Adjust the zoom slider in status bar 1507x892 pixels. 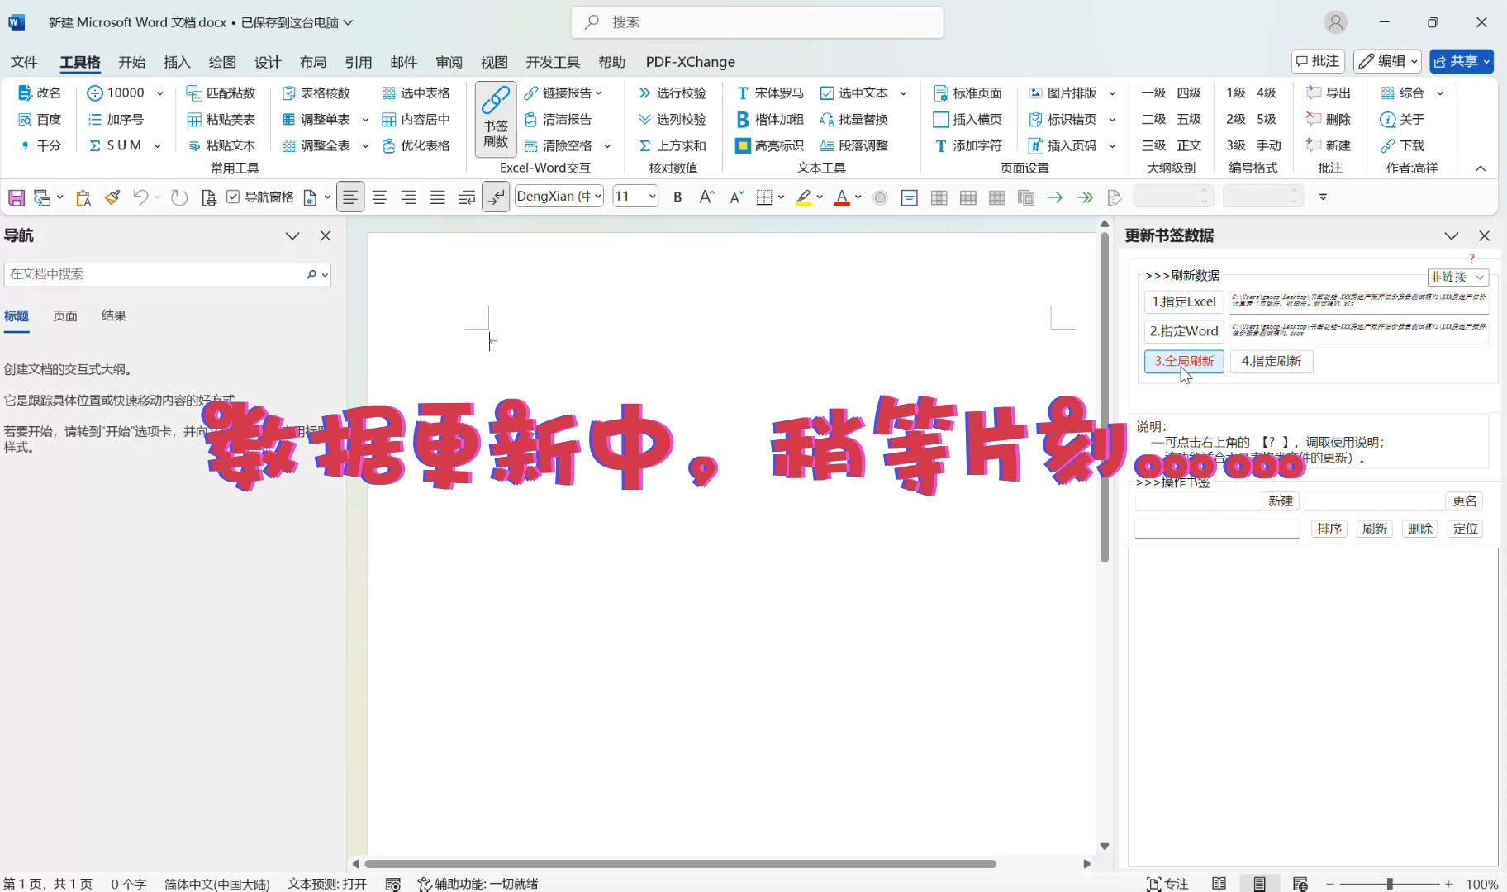click(x=1390, y=884)
